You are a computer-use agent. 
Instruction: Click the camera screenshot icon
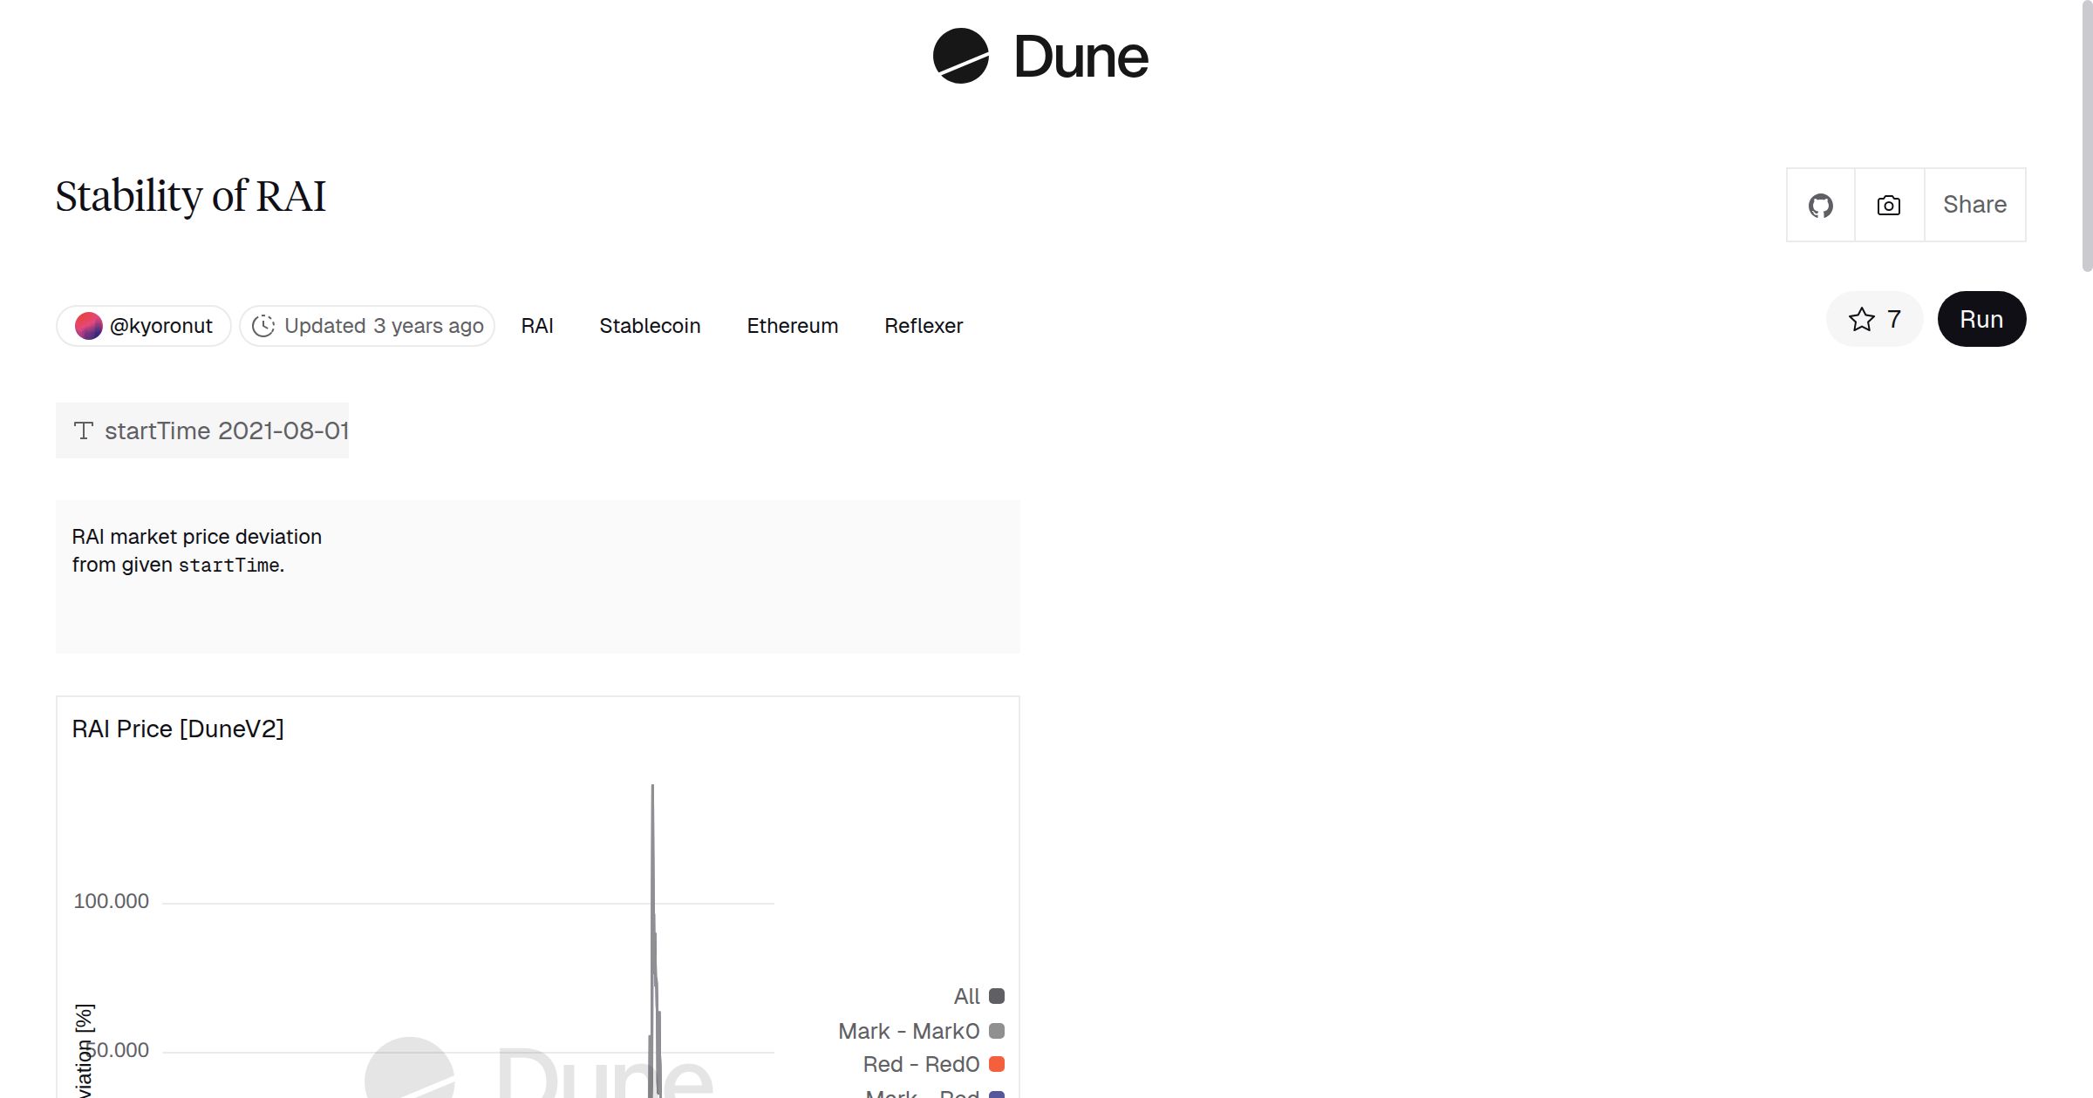pyautogui.click(x=1888, y=206)
